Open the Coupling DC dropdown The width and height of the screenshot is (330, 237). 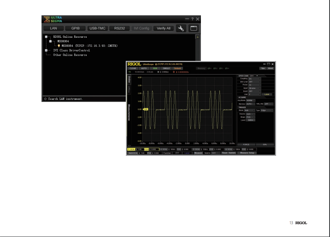254,79
